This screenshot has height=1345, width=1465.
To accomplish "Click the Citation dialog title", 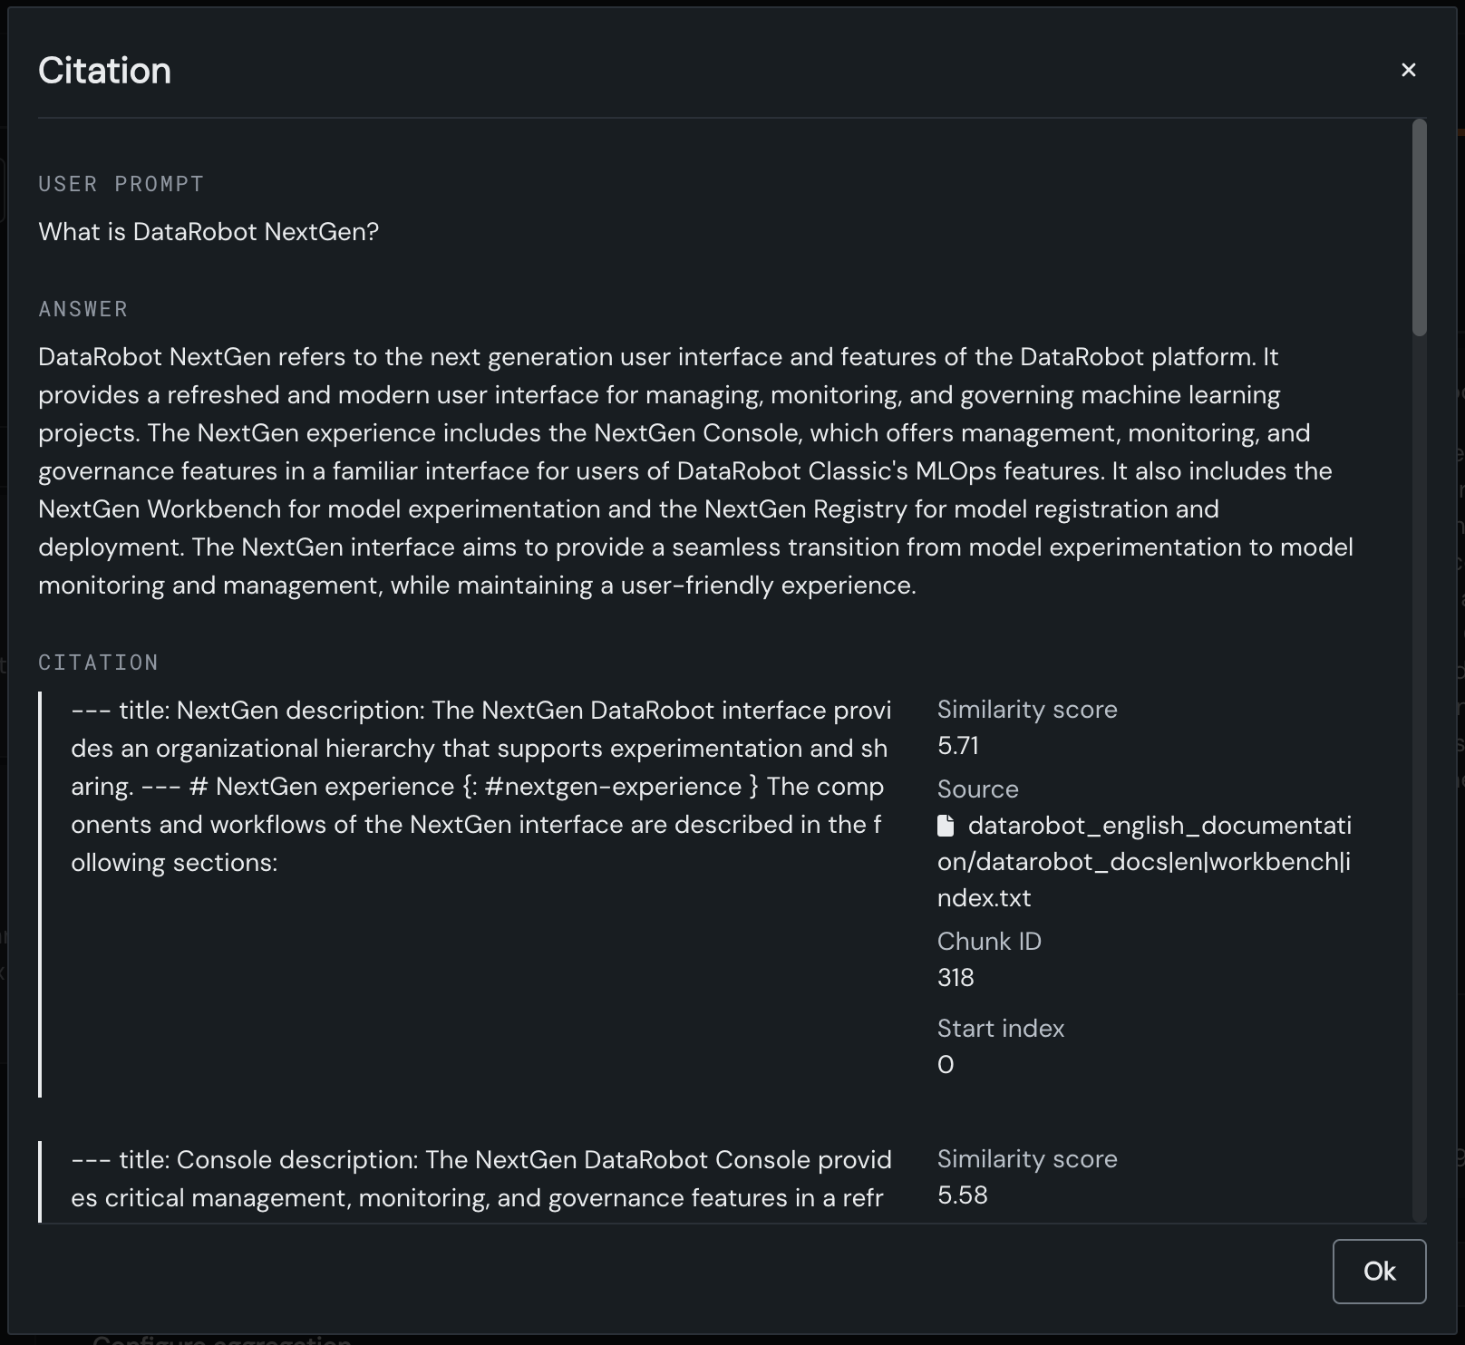I will coord(105,71).
